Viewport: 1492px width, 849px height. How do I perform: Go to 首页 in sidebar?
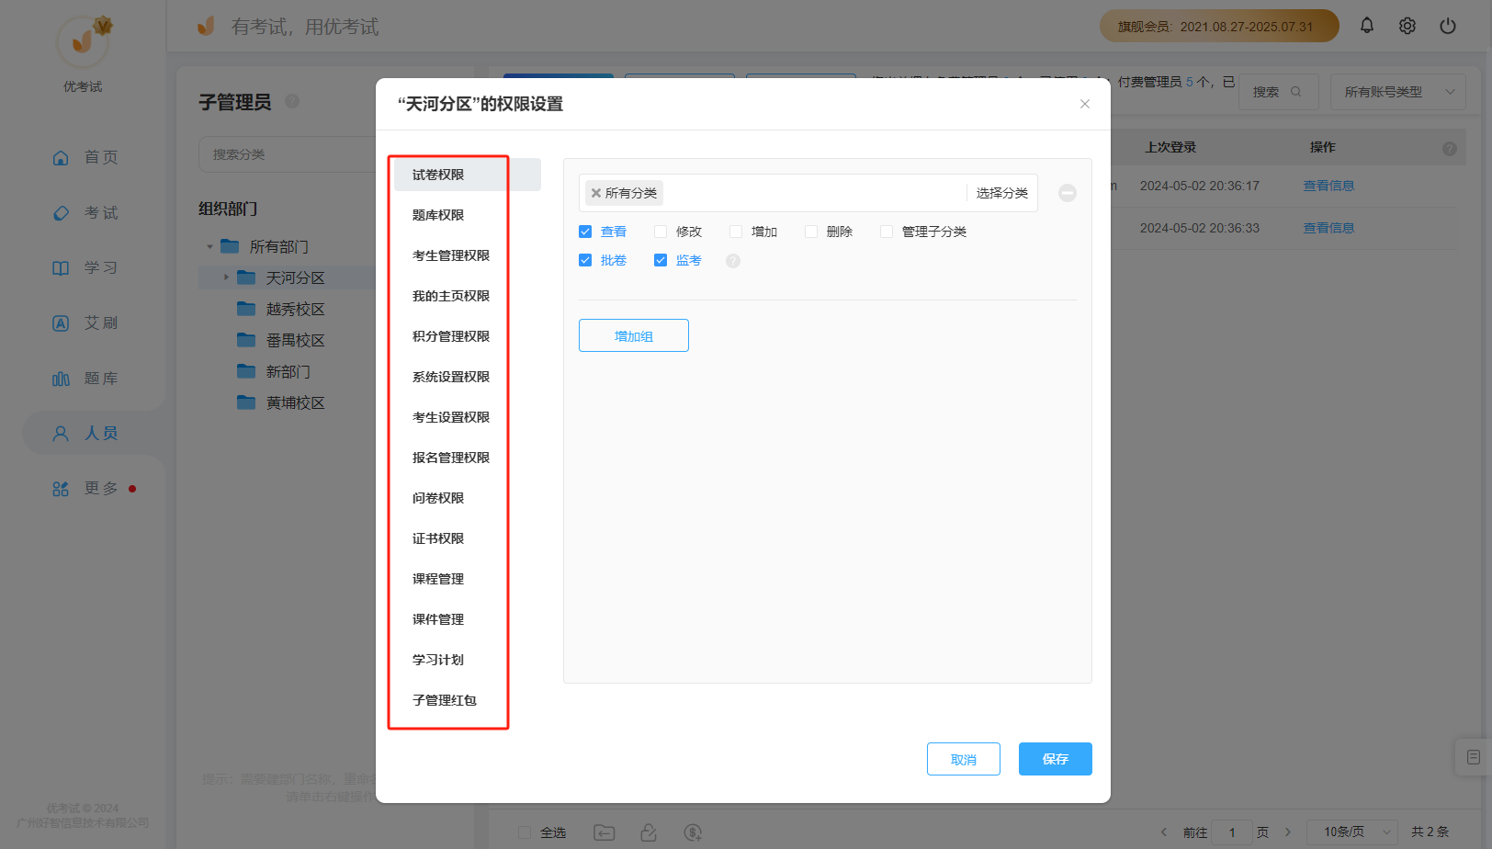click(85, 157)
